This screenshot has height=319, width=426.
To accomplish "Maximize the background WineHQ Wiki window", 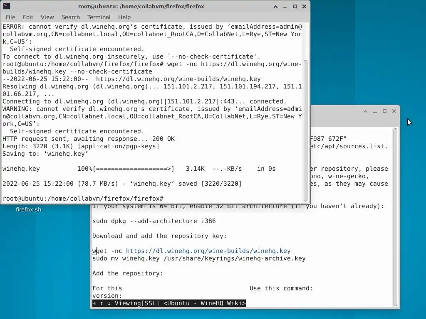I will pos(384,111).
